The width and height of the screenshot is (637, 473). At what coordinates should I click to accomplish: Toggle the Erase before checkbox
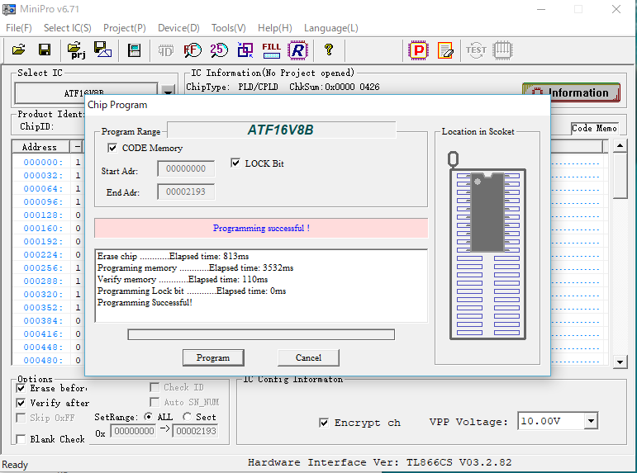pyautogui.click(x=21, y=388)
